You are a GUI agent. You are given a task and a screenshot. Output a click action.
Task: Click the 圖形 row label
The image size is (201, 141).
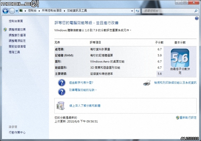pyautogui.click(x=58, y=61)
